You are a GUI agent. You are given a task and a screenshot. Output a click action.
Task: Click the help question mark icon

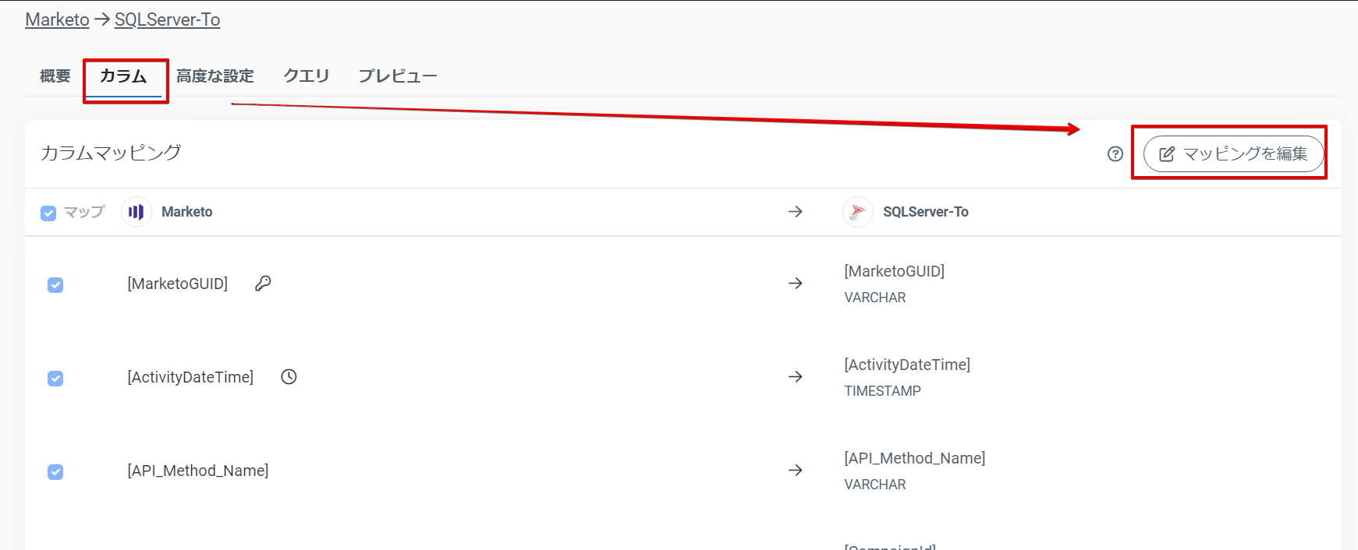pyautogui.click(x=1115, y=154)
